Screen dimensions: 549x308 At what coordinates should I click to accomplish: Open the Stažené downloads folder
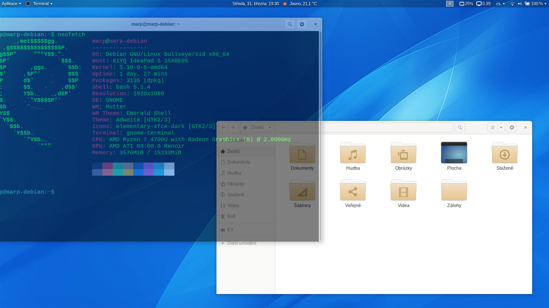[x=505, y=153]
